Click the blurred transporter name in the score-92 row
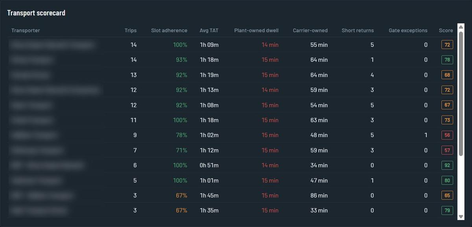 (x=47, y=165)
